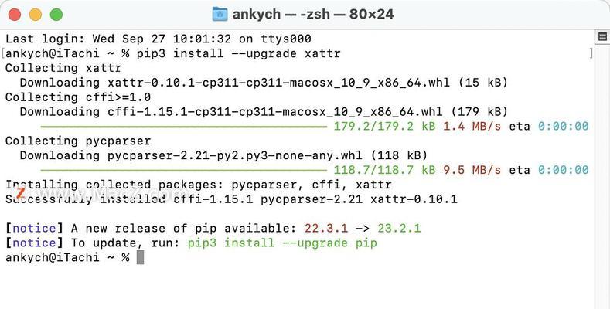Click the green 'pip3 install --upgrade pip' text
Viewport: 610px width, 309px height.
tap(282, 243)
